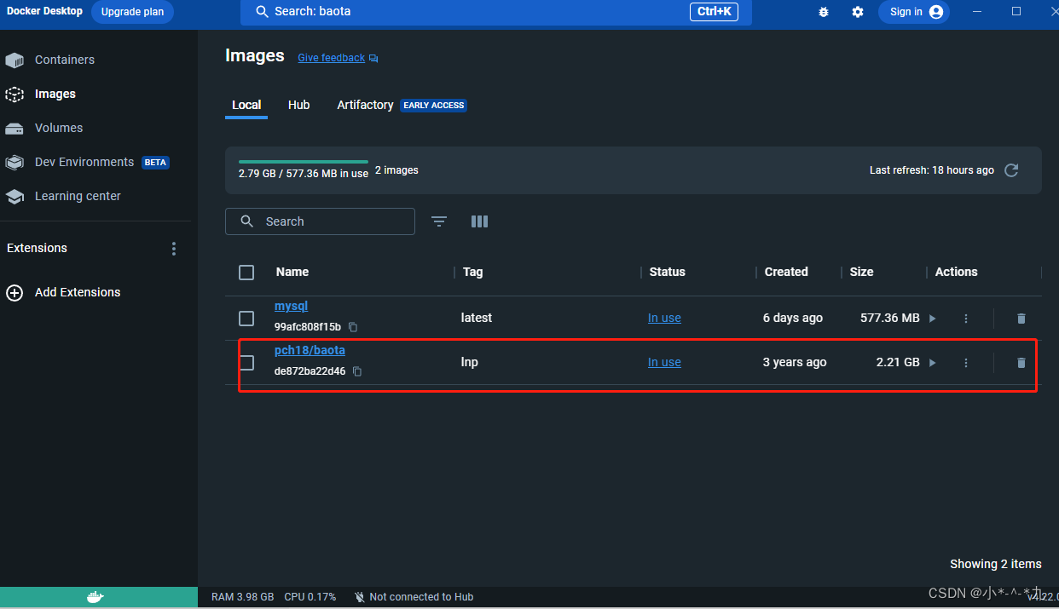Image resolution: width=1059 pixels, height=609 pixels.
Task: Open the filter icon next to Search
Action: pyautogui.click(x=439, y=221)
